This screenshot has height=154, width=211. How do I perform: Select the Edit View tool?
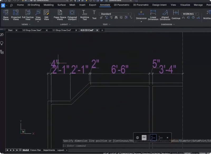click(x=46, y=15)
